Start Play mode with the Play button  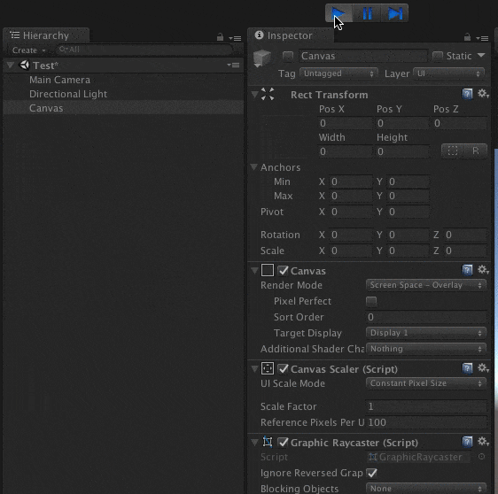click(338, 13)
